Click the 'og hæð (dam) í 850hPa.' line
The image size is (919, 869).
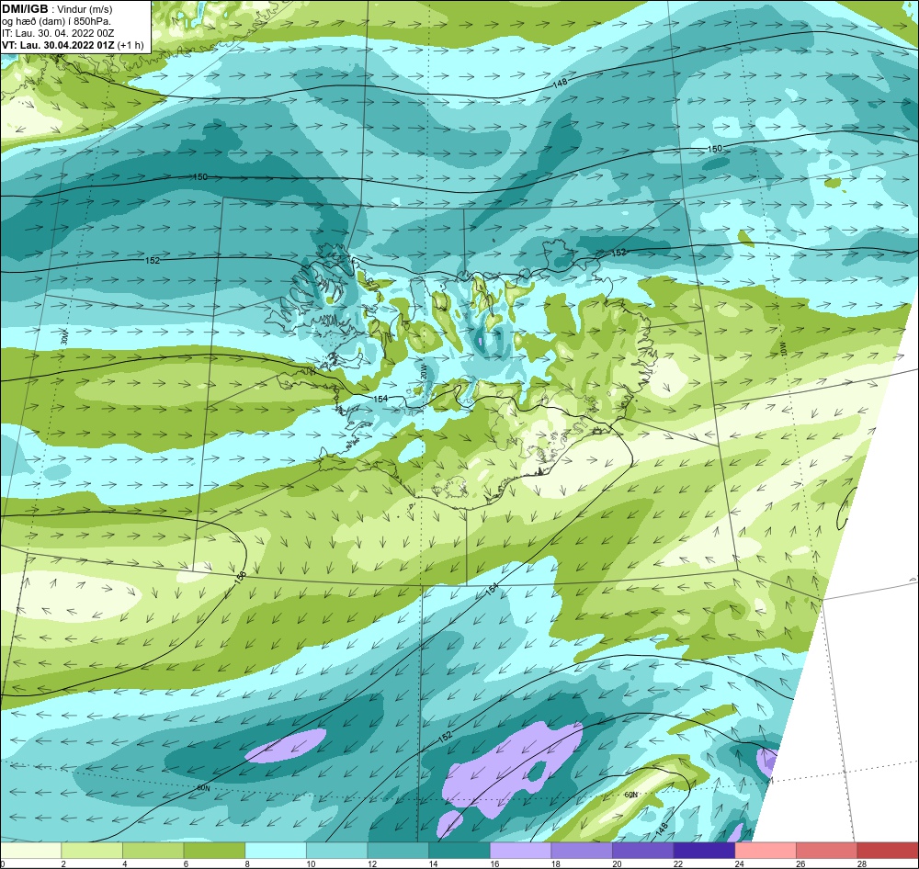tap(57, 22)
